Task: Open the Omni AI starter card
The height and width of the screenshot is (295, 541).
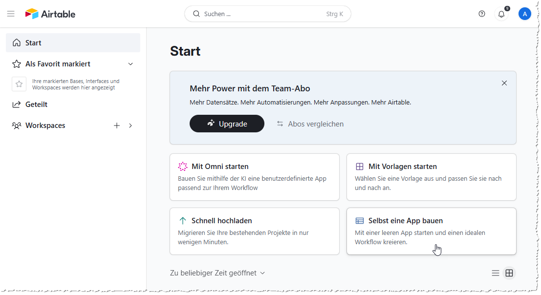Action: pos(254,177)
